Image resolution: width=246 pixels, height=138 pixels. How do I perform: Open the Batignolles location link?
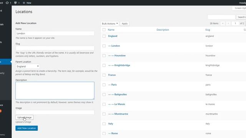click(x=120, y=94)
